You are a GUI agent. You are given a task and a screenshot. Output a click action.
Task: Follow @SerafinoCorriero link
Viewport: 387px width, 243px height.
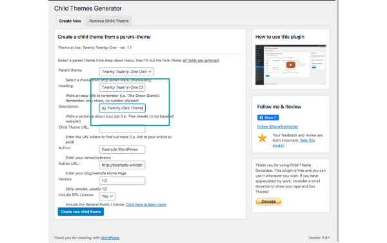coord(277,127)
